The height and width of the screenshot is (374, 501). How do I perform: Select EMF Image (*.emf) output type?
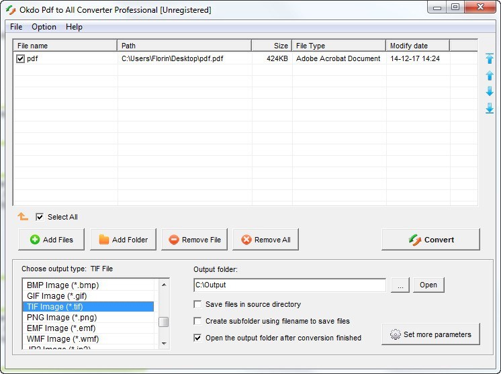point(88,328)
